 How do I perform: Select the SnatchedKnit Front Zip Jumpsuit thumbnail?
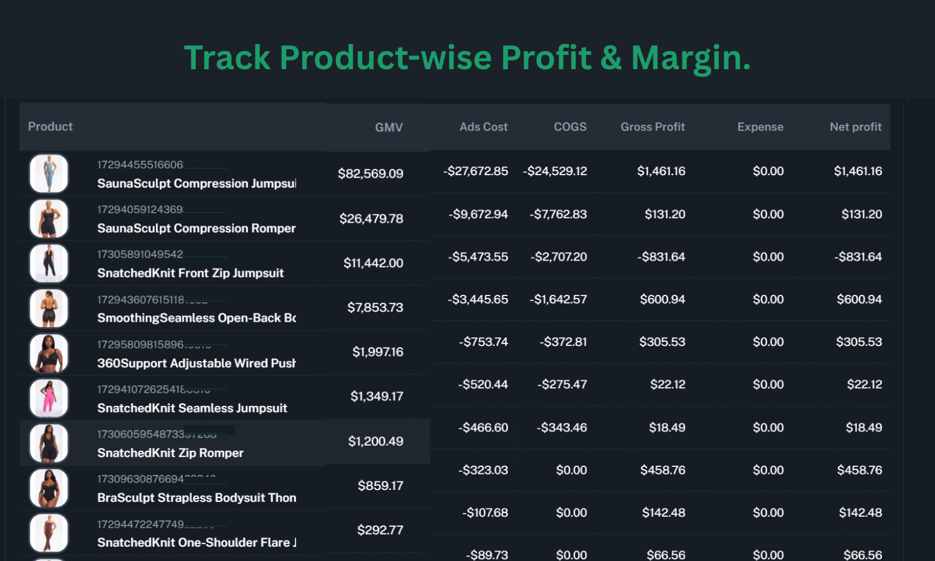[49, 264]
